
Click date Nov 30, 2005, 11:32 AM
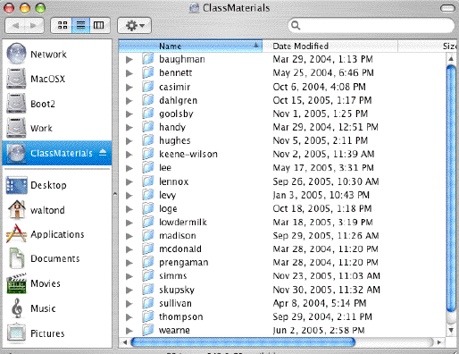click(x=326, y=290)
